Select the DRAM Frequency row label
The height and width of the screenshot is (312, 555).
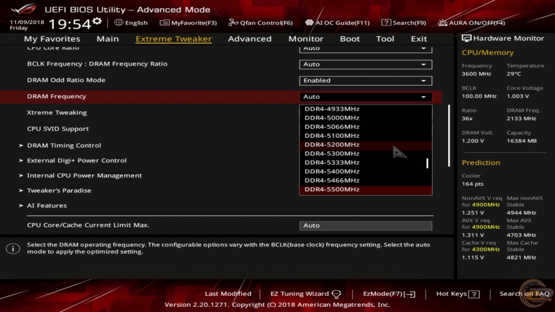pyautogui.click(x=57, y=96)
